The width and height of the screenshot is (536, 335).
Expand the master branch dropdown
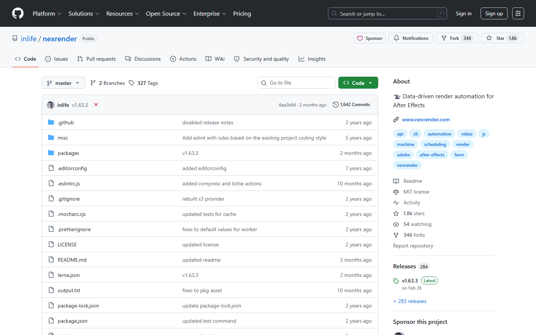(63, 83)
